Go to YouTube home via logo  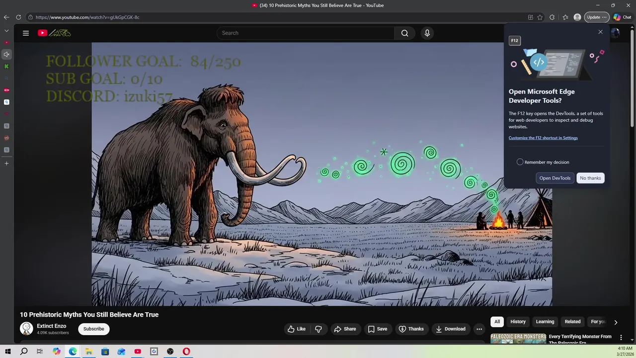(54, 33)
